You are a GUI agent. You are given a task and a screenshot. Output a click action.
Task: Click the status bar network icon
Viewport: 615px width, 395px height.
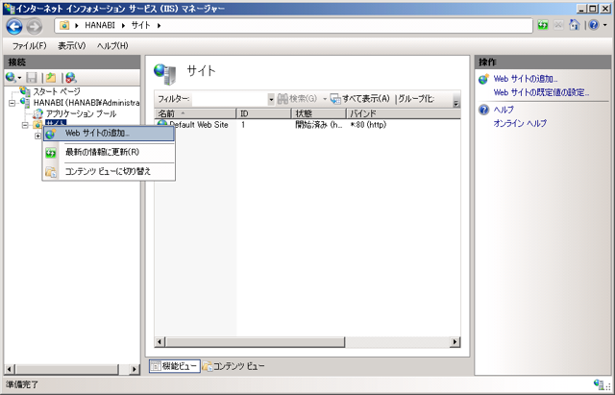599,384
